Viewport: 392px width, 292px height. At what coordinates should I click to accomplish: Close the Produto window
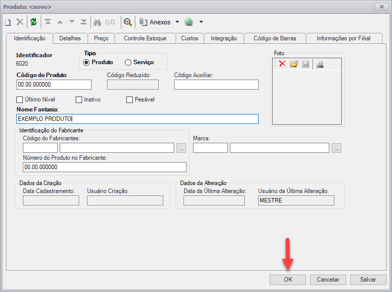382,7
